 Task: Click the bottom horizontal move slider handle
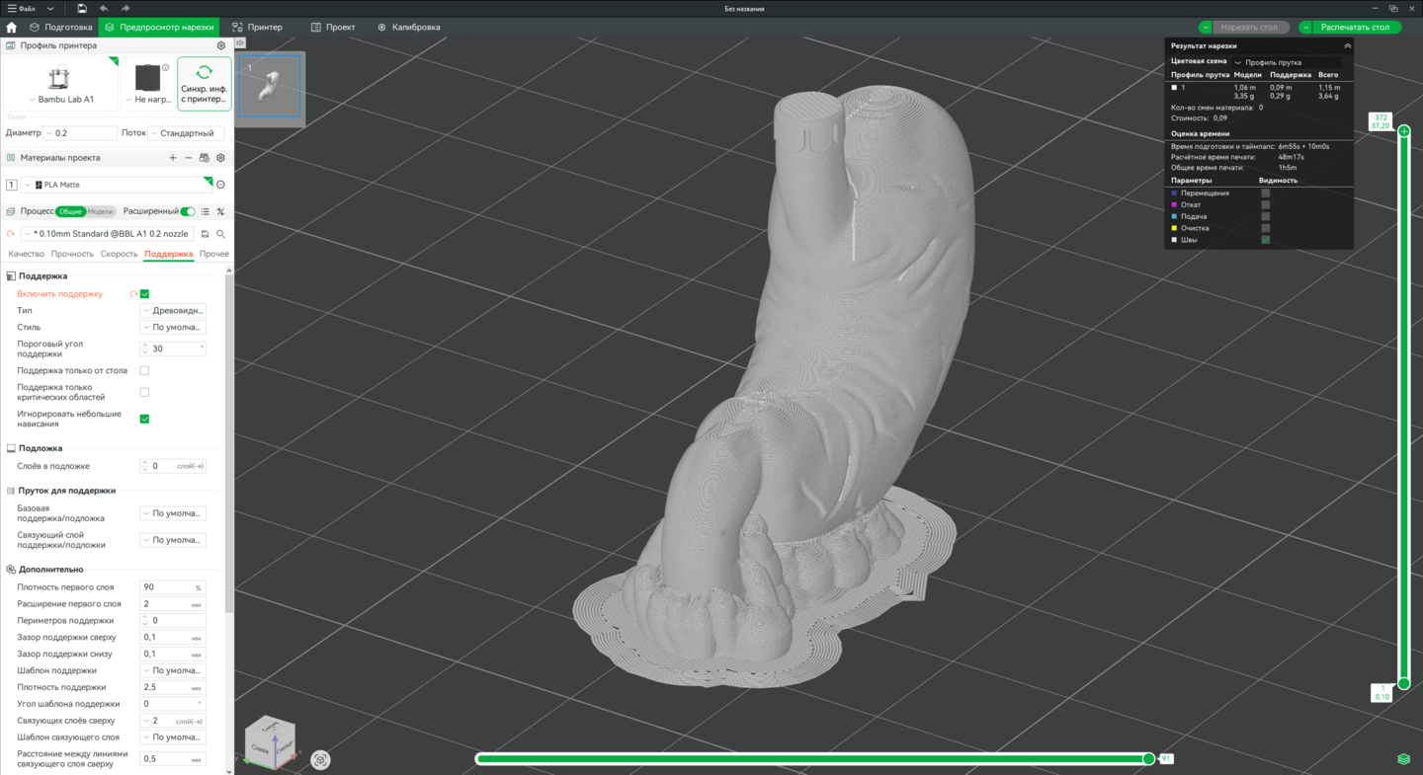[1148, 759]
